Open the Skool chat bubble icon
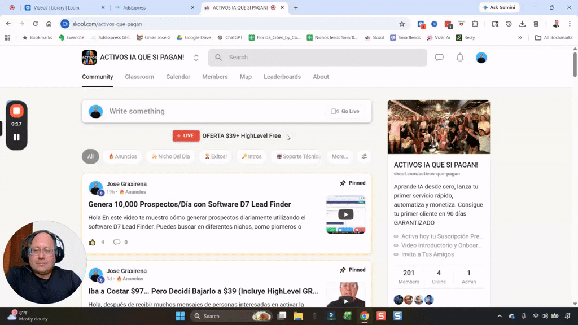Image resolution: width=578 pixels, height=325 pixels. coord(439,57)
